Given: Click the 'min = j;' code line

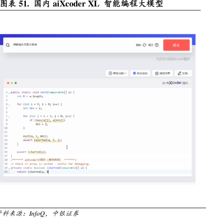Looking at the screenshot, I should tap(42, 124).
